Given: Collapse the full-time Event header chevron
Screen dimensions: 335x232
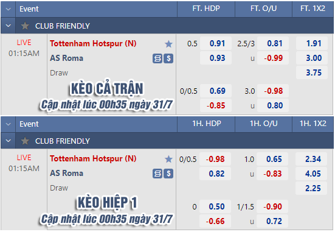Looking at the screenshot, I should pos(8,9).
